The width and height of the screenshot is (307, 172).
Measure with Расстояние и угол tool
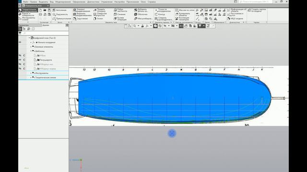(x=235, y=14)
